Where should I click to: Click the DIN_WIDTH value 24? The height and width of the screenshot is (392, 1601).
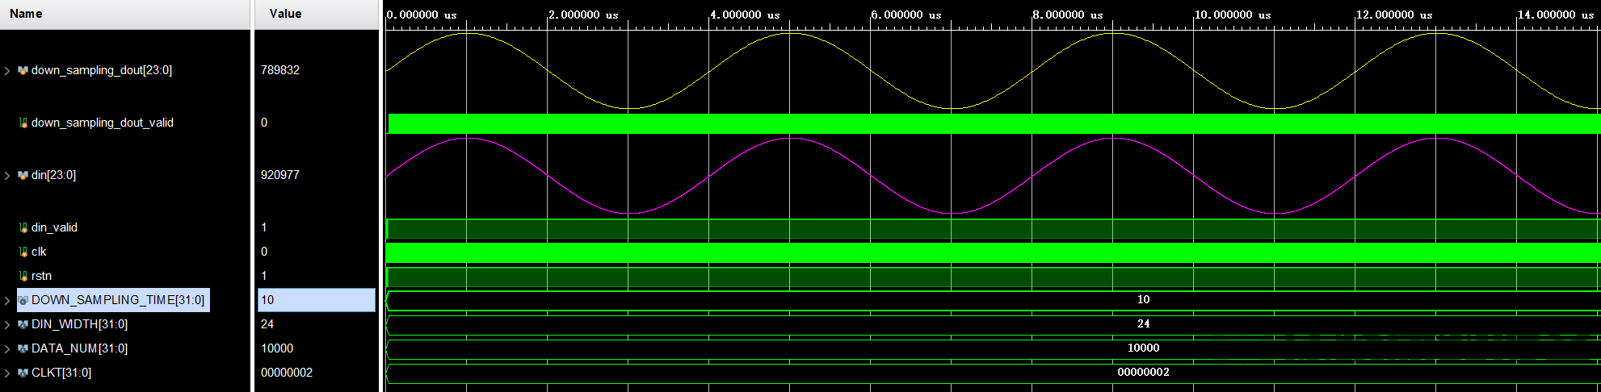267,324
